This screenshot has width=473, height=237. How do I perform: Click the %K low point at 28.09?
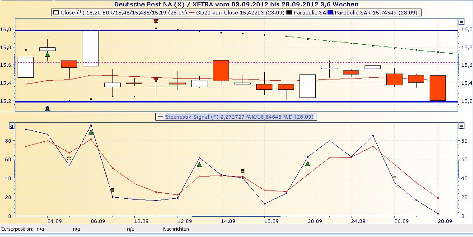(x=438, y=214)
